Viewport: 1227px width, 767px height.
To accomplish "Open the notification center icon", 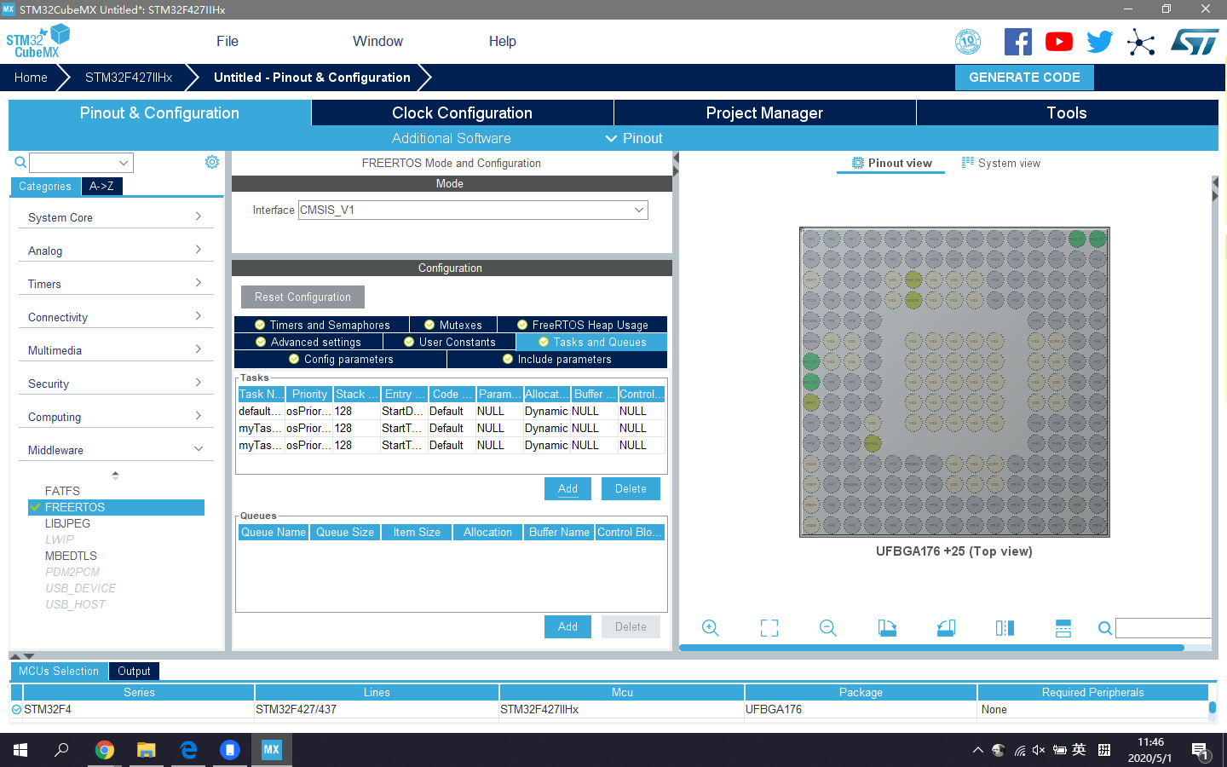I will [x=1200, y=751].
